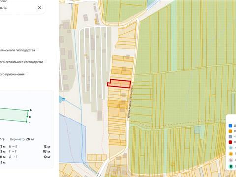The height and width of the screenshot is (177, 236).
Task: Click the gray triangle legend icon
Action: [x=231, y=160]
